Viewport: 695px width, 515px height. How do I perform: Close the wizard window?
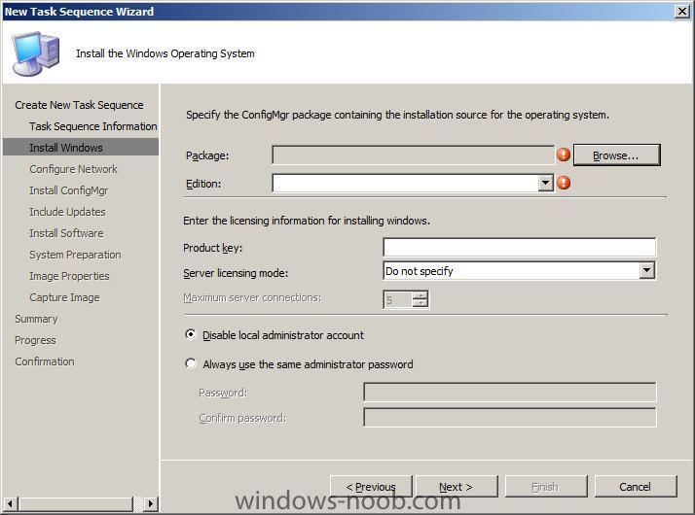click(x=681, y=11)
